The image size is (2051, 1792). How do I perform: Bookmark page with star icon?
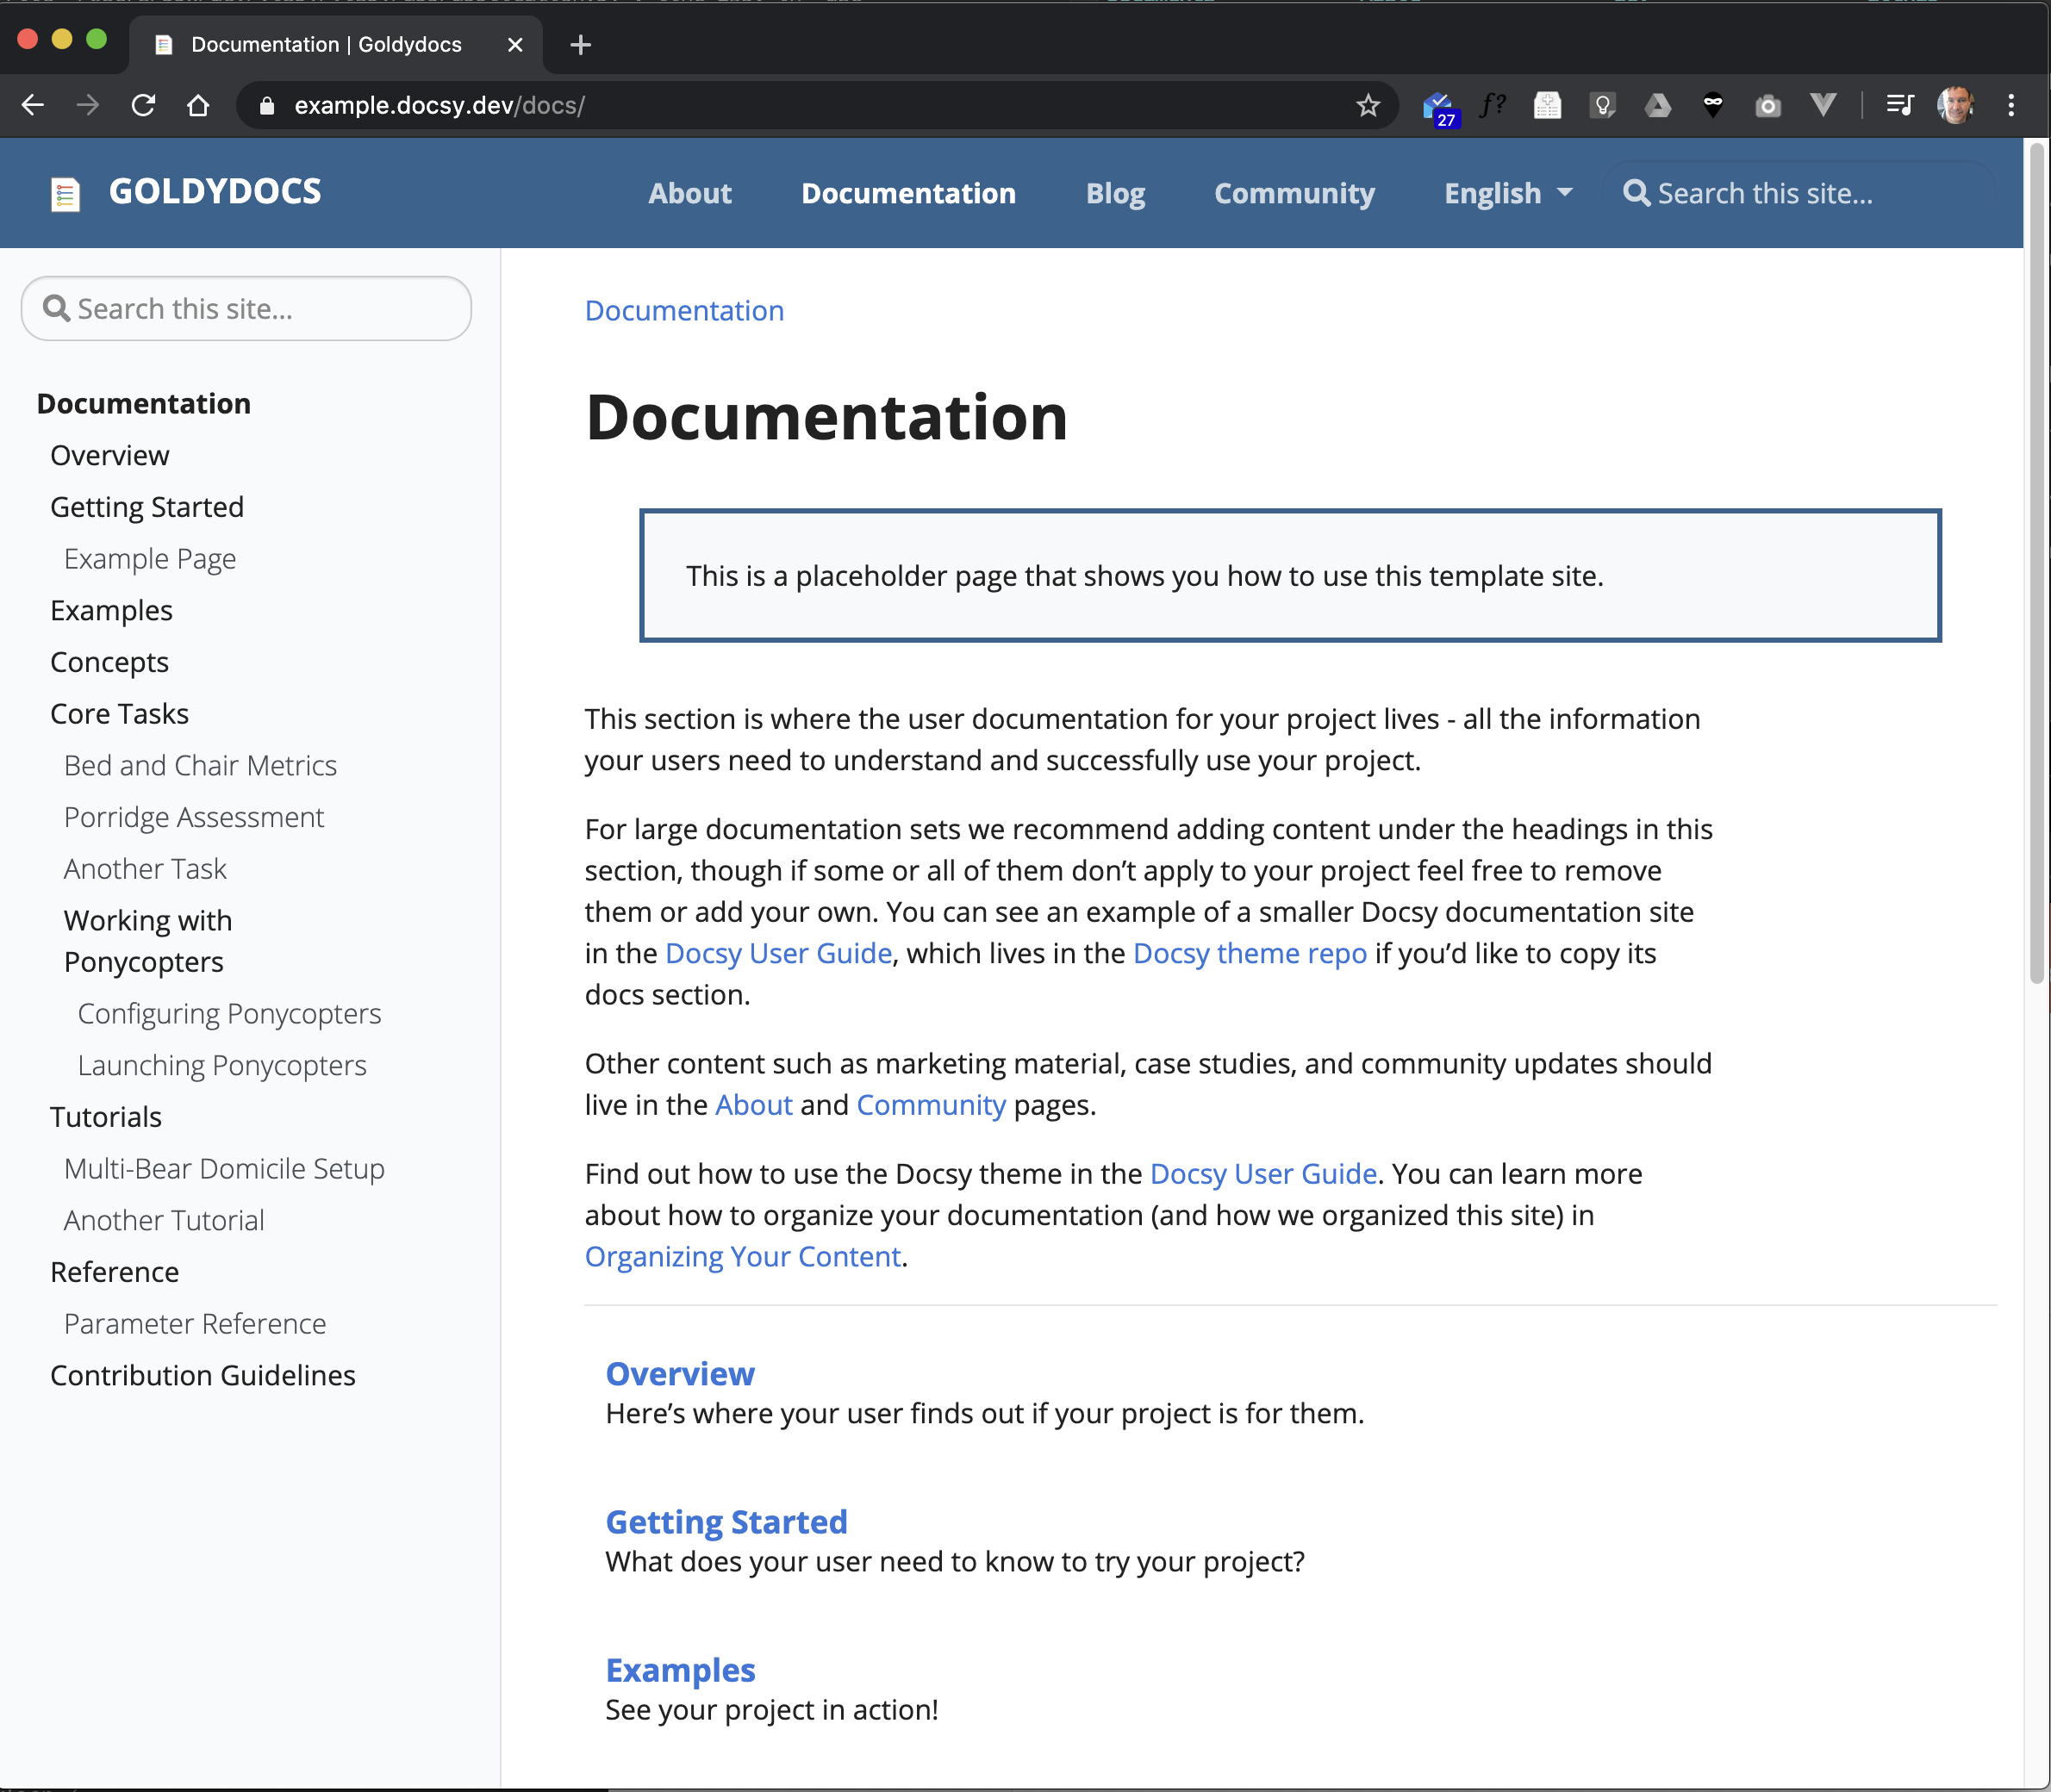point(1368,105)
